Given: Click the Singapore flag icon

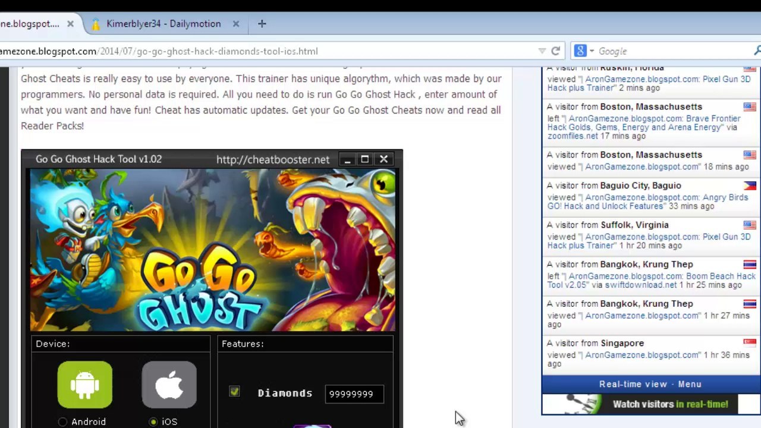Looking at the screenshot, I should coord(750,342).
